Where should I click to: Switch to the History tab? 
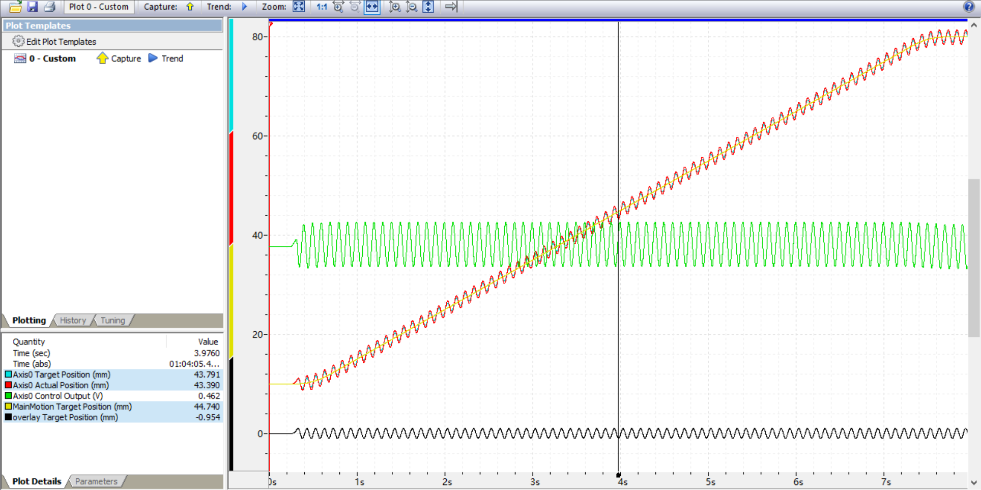tap(73, 320)
